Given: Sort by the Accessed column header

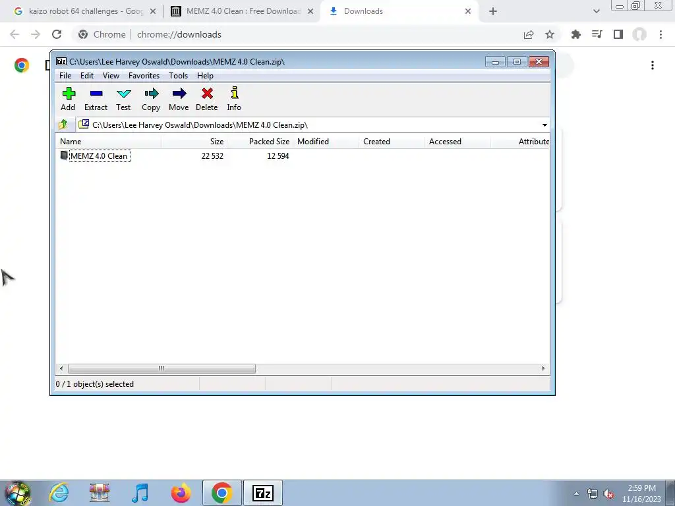Looking at the screenshot, I should coord(457,142).
